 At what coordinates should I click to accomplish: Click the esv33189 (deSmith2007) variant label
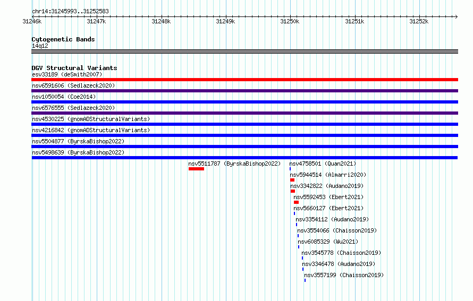click(67, 74)
